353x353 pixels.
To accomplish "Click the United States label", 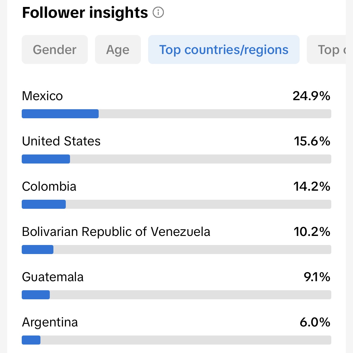I will pos(61,141).
